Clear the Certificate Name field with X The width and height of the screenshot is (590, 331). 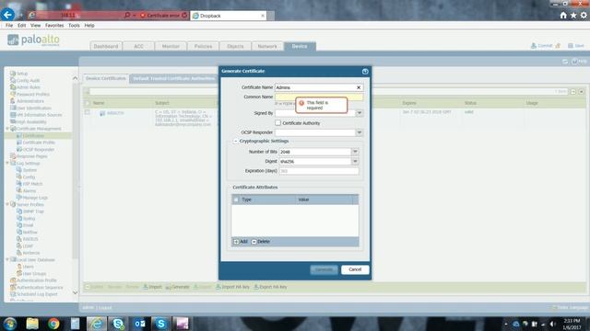click(x=359, y=87)
